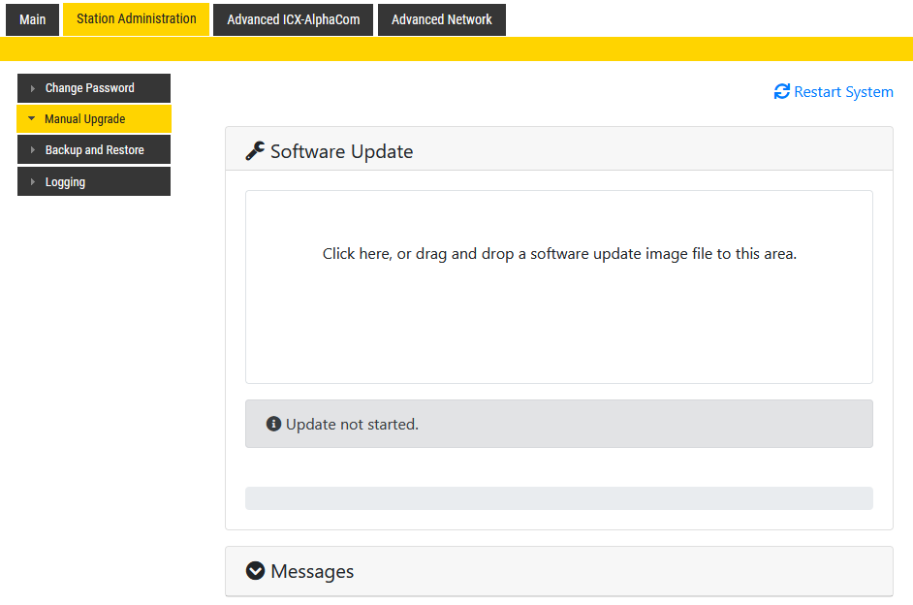Image resolution: width=913 pixels, height=605 pixels.
Task: Click the arrow icon beside Change Password
Action: pyautogui.click(x=32, y=88)
